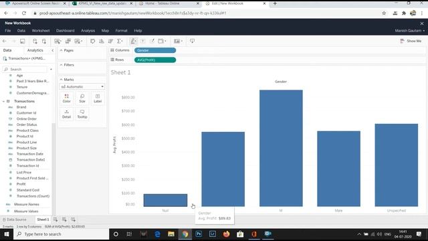Click the Search fields input box
The image size is (428, 241).
25,70
